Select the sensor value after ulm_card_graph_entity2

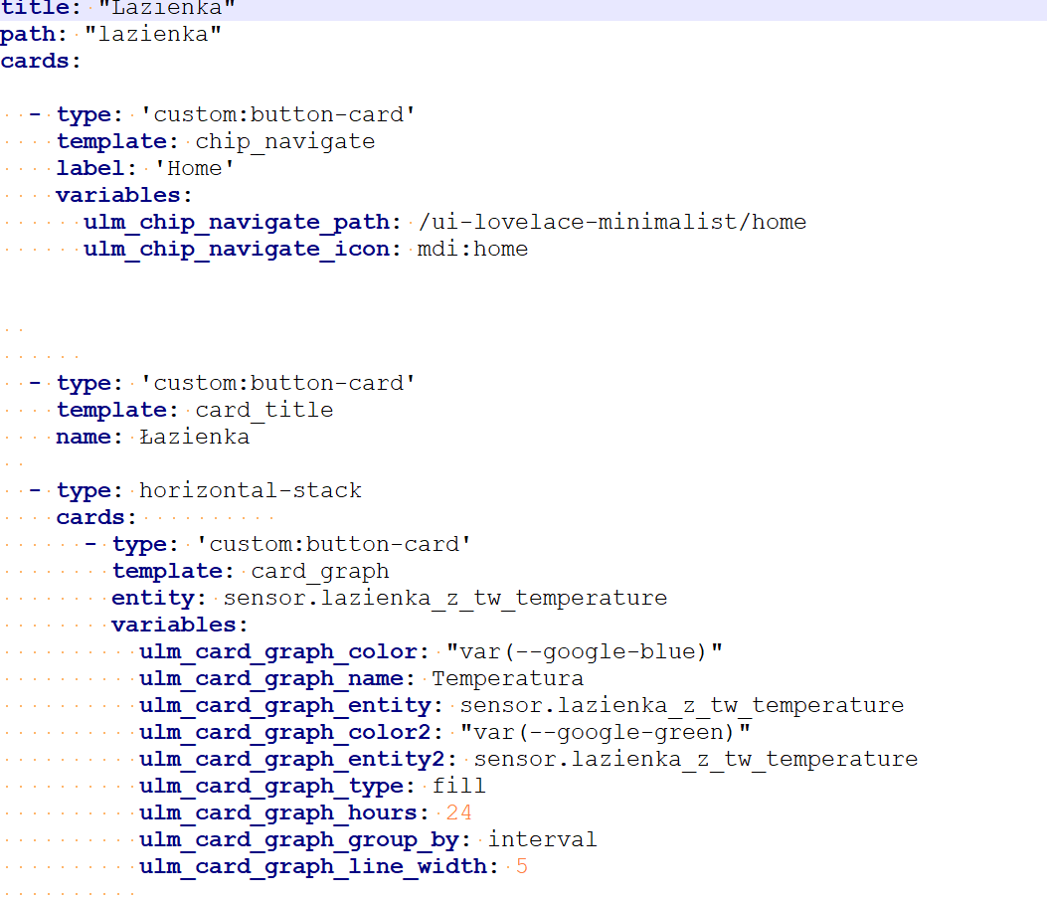(x=696, y=759)
